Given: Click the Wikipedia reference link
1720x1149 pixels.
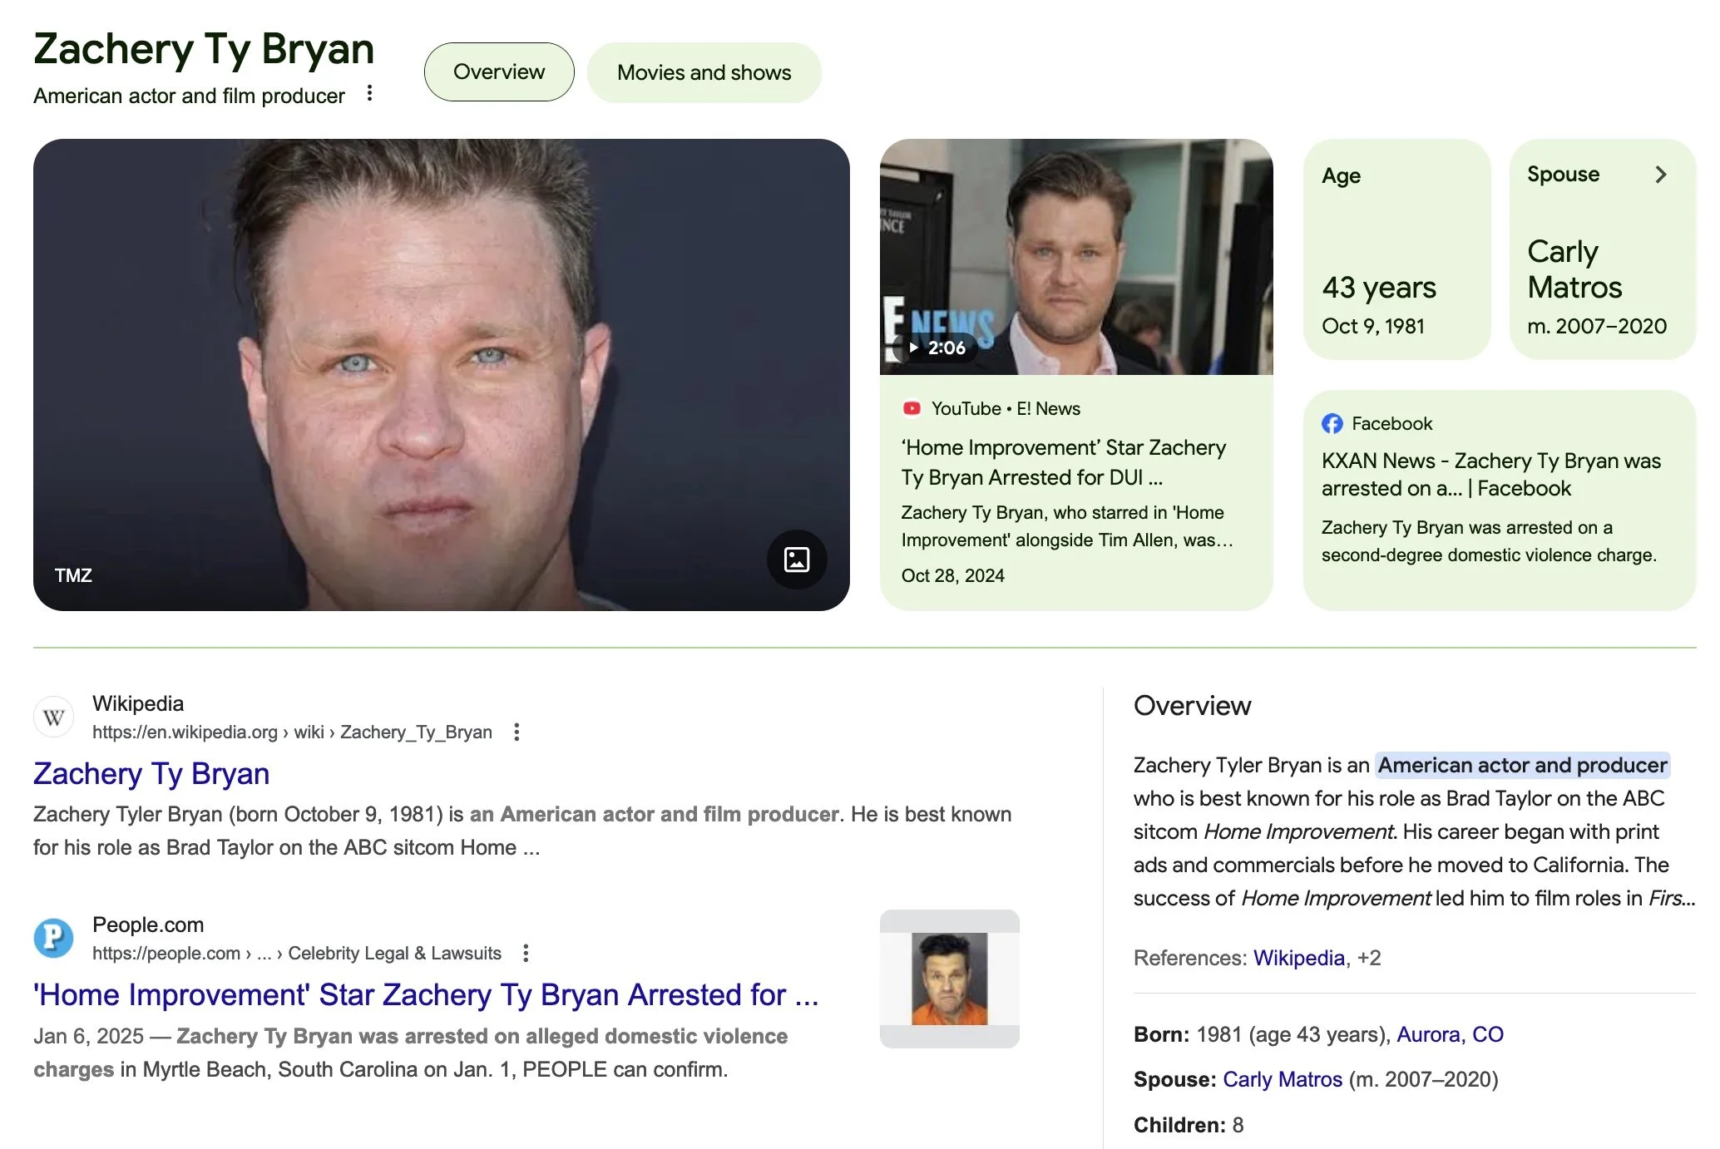Looking at the screenshot, I should point(1298,958).
